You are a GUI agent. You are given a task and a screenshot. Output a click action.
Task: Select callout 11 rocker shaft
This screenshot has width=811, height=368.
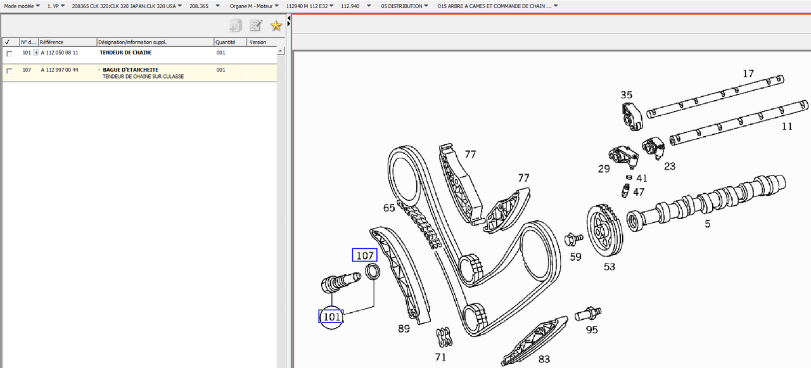coord(787,126)
